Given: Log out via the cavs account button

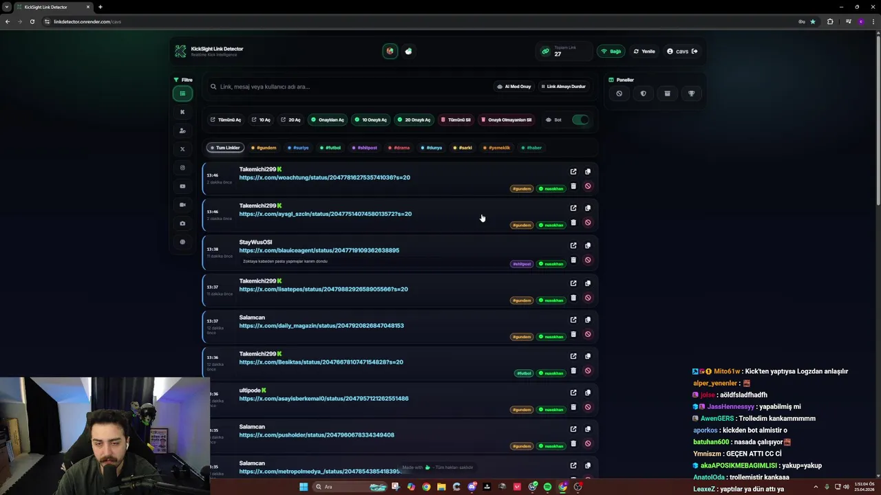Looking at the screenshot, I should [682, 52].
